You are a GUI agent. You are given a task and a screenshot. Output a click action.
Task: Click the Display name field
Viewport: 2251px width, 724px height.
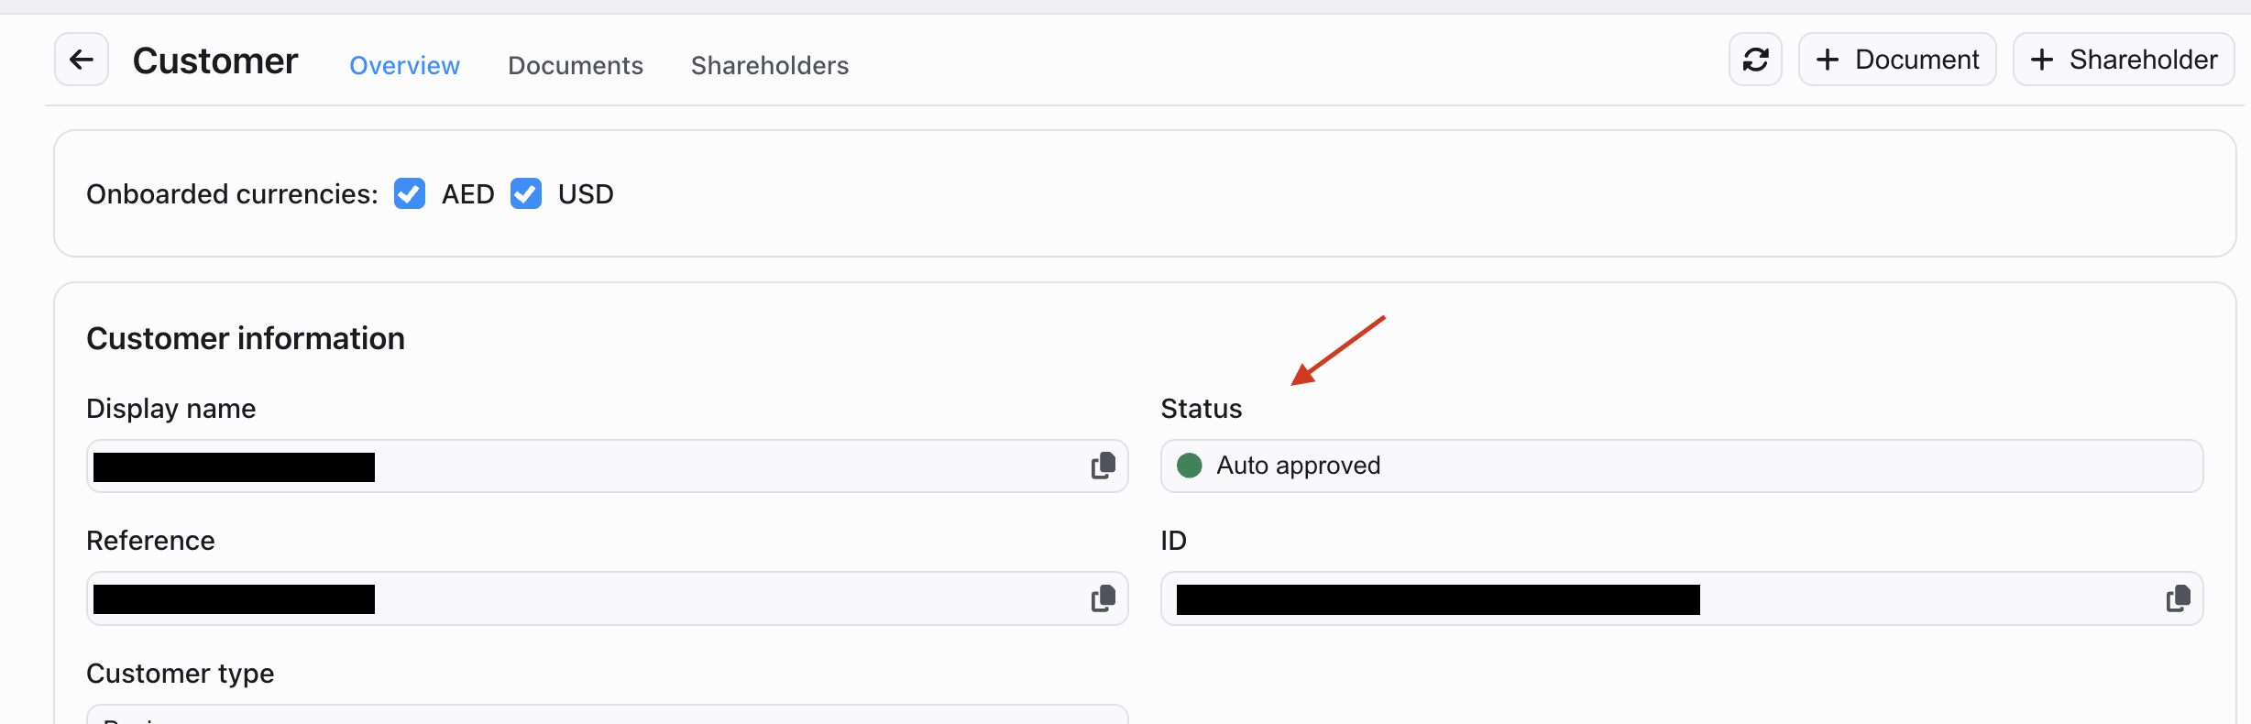click(x=608, y=466)
